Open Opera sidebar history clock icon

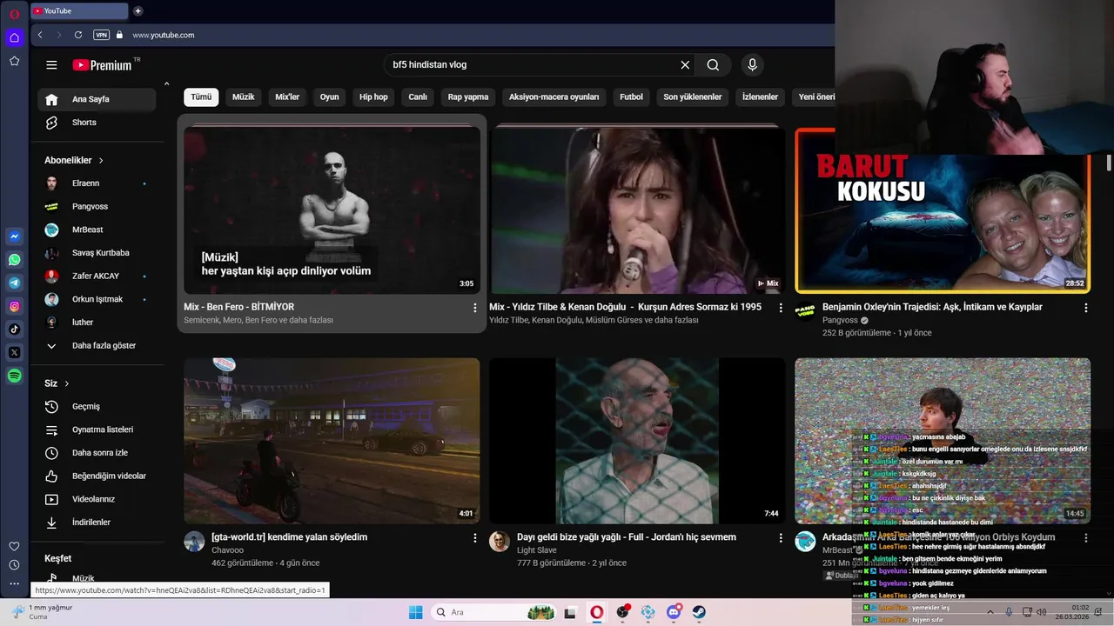[14, 565]
